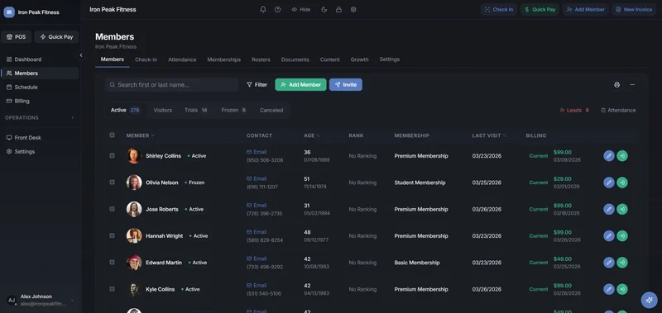The width and height of the screenshot is (662, 313).
Task: Switch to the Content tab
Action: pyautogui.click(x=329, y=59)
